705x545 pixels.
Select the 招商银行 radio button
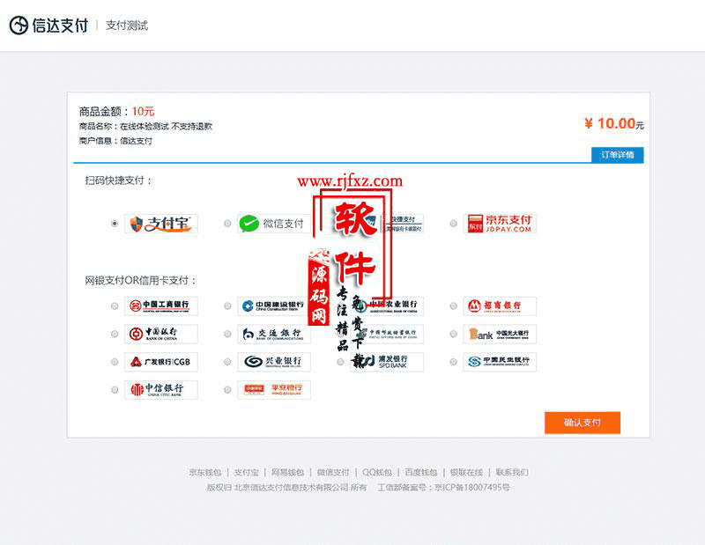[x=453, y=306]
